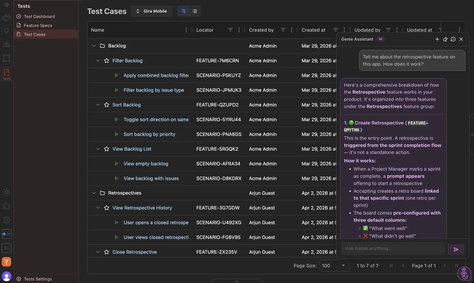Send the Genie message
This screenshot has width=474, height=283.
[x=456, y=249]
